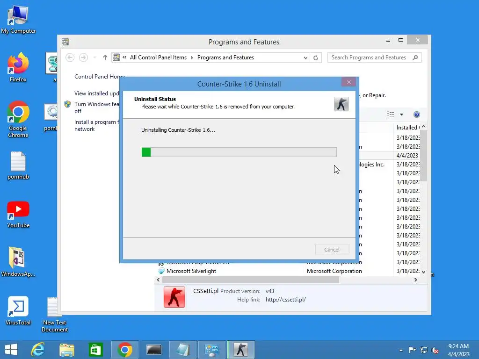Click the notepad-style taskbar icon
This screenshot has width=479, height=359.
click(183, 350)
